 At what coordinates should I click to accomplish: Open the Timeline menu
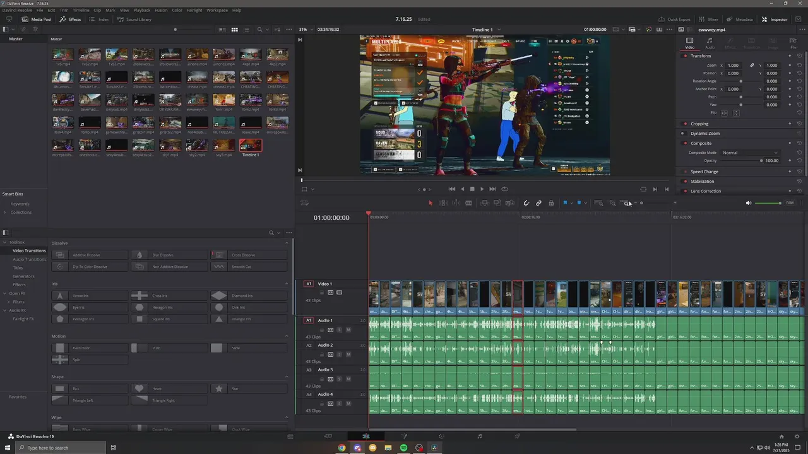click(81, 10)
